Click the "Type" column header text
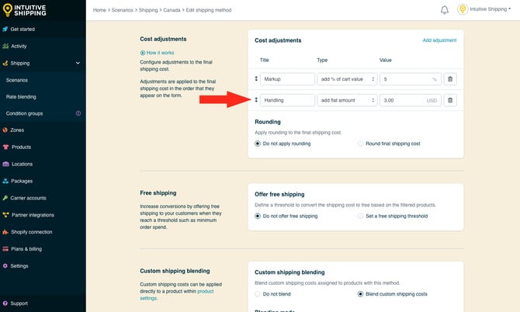Screen dimensions: 520x312 [322, 60]
